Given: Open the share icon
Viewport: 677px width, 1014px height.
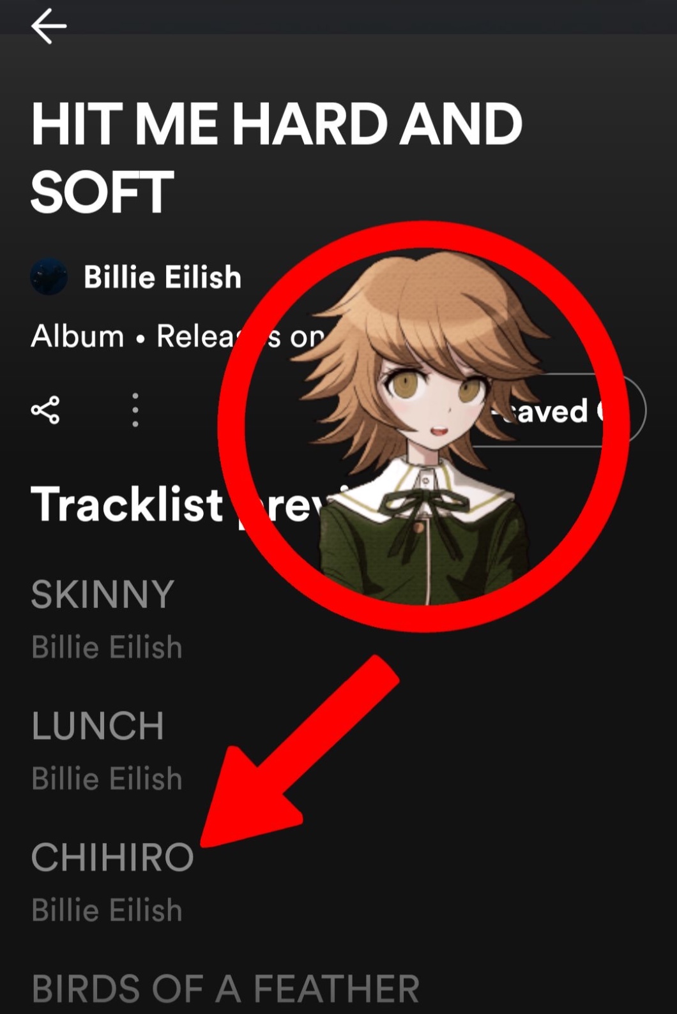Looking at the screenshot, I should coord(45,410).
